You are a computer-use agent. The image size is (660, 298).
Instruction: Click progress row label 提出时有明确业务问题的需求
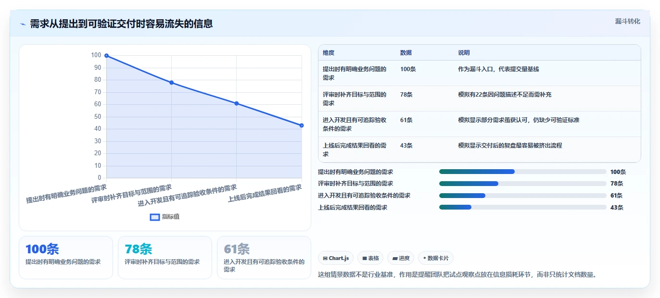click(x=355, y=172)
